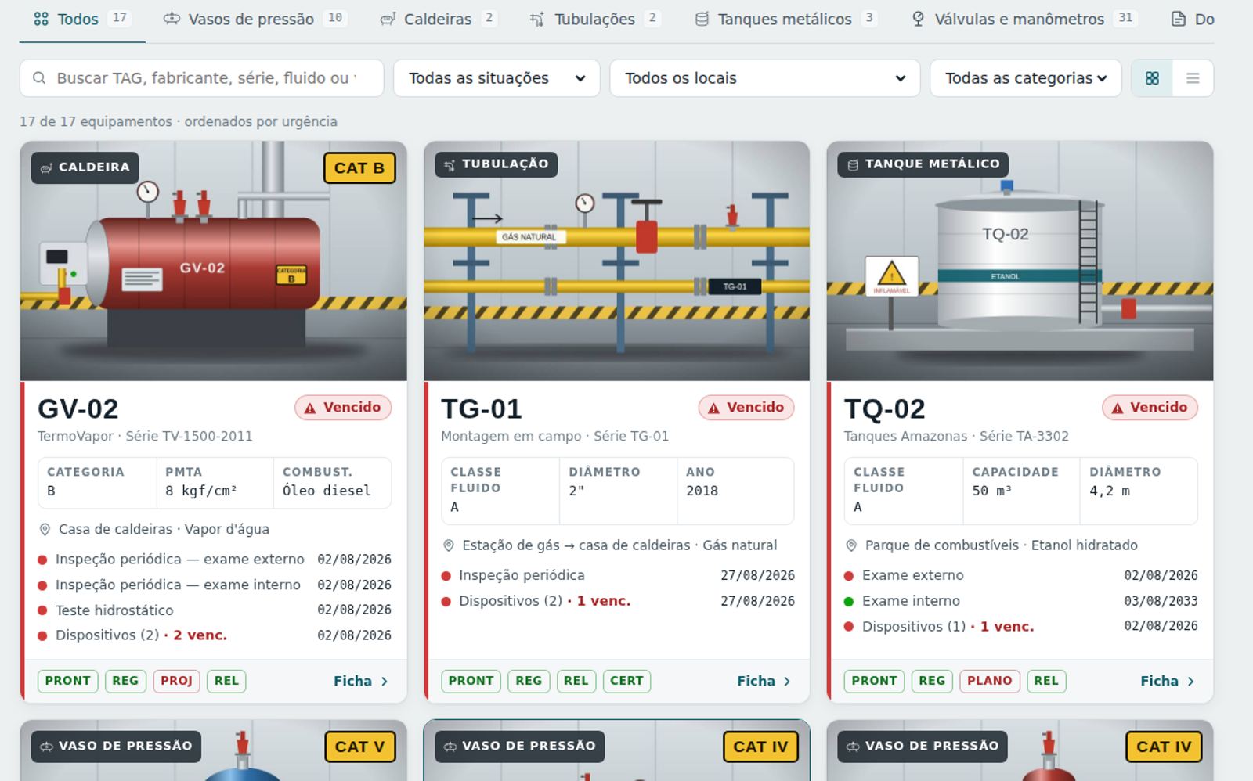Click the TUBULAÇÃO type label
The width and height of the screenshot is (1253, 781).
pyautogui.click(x=497, y=164)
